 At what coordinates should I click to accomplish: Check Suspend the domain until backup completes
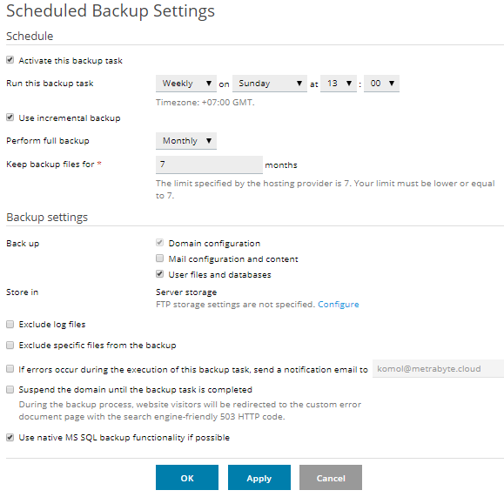(x=10, y=390)
